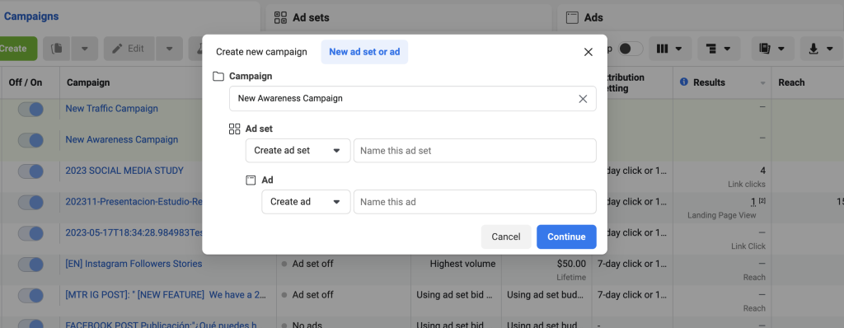Click the duplicate campaign icon in toolbar
The width and height of the screenshot is (844, 328).
(x=56, y=49)
